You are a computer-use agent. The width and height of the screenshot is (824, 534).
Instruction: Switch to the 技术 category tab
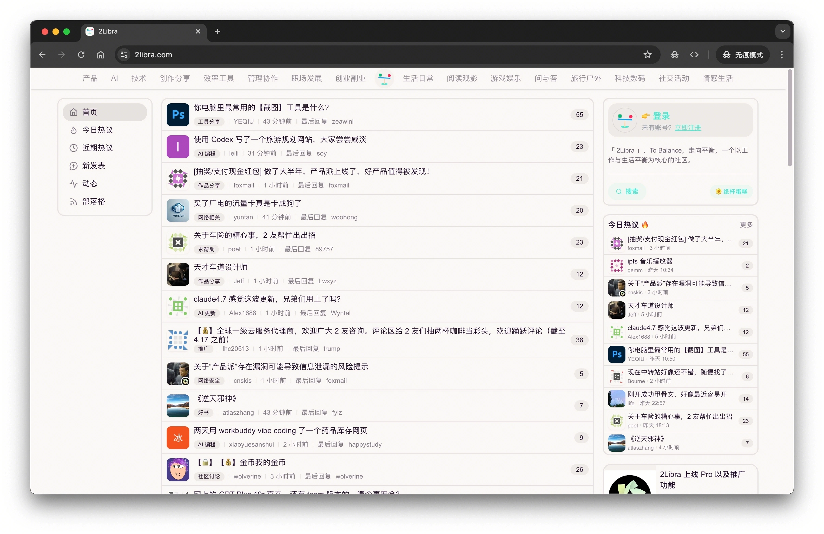click(x=139, y=78)
